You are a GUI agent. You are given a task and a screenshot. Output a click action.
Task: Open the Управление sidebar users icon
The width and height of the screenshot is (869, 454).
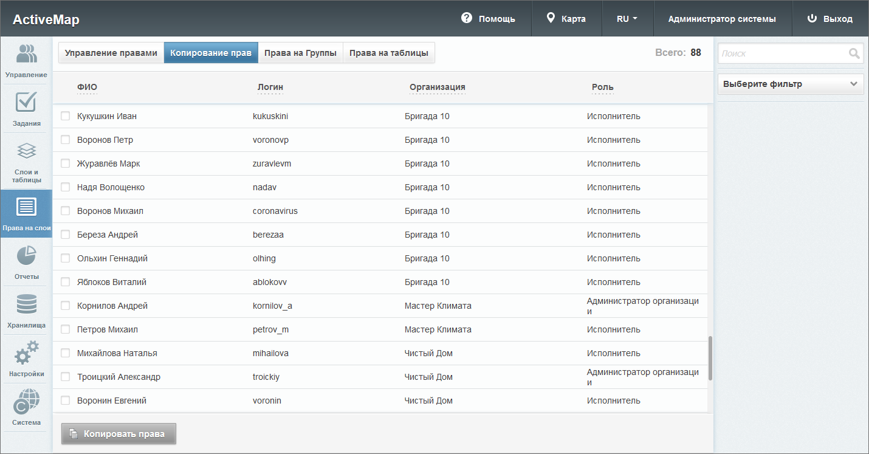[26, 55]
